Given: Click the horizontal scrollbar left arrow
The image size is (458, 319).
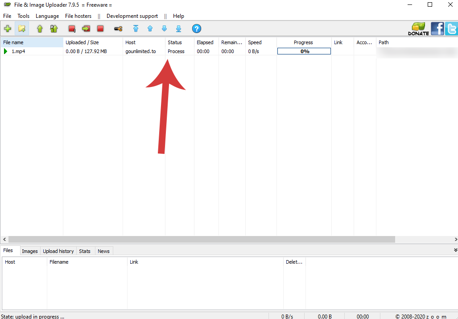Looking at the screenshot, I should [4, 240].
